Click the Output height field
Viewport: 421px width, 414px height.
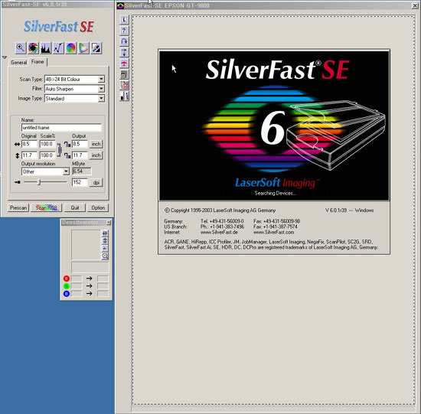click(80, 155)
